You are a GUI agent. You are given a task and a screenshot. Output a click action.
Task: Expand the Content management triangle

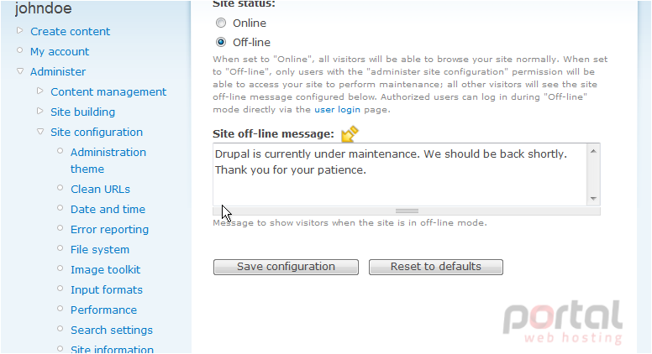[40, 91]
